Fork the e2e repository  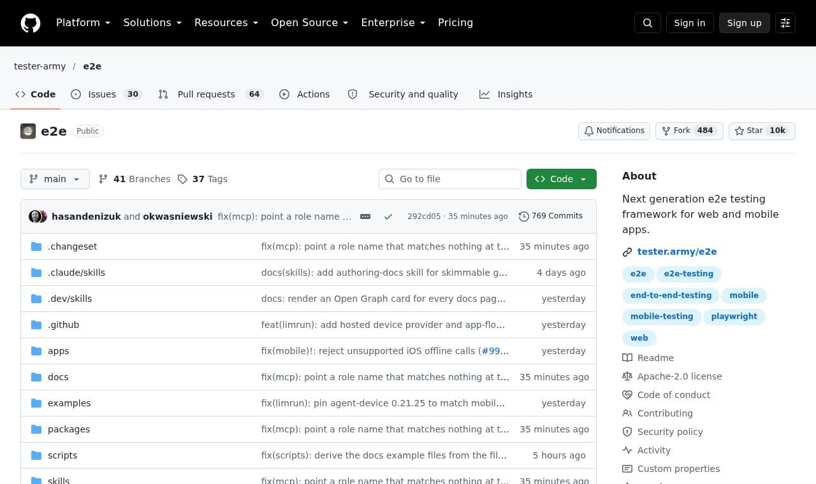click(x=689, y=131)
